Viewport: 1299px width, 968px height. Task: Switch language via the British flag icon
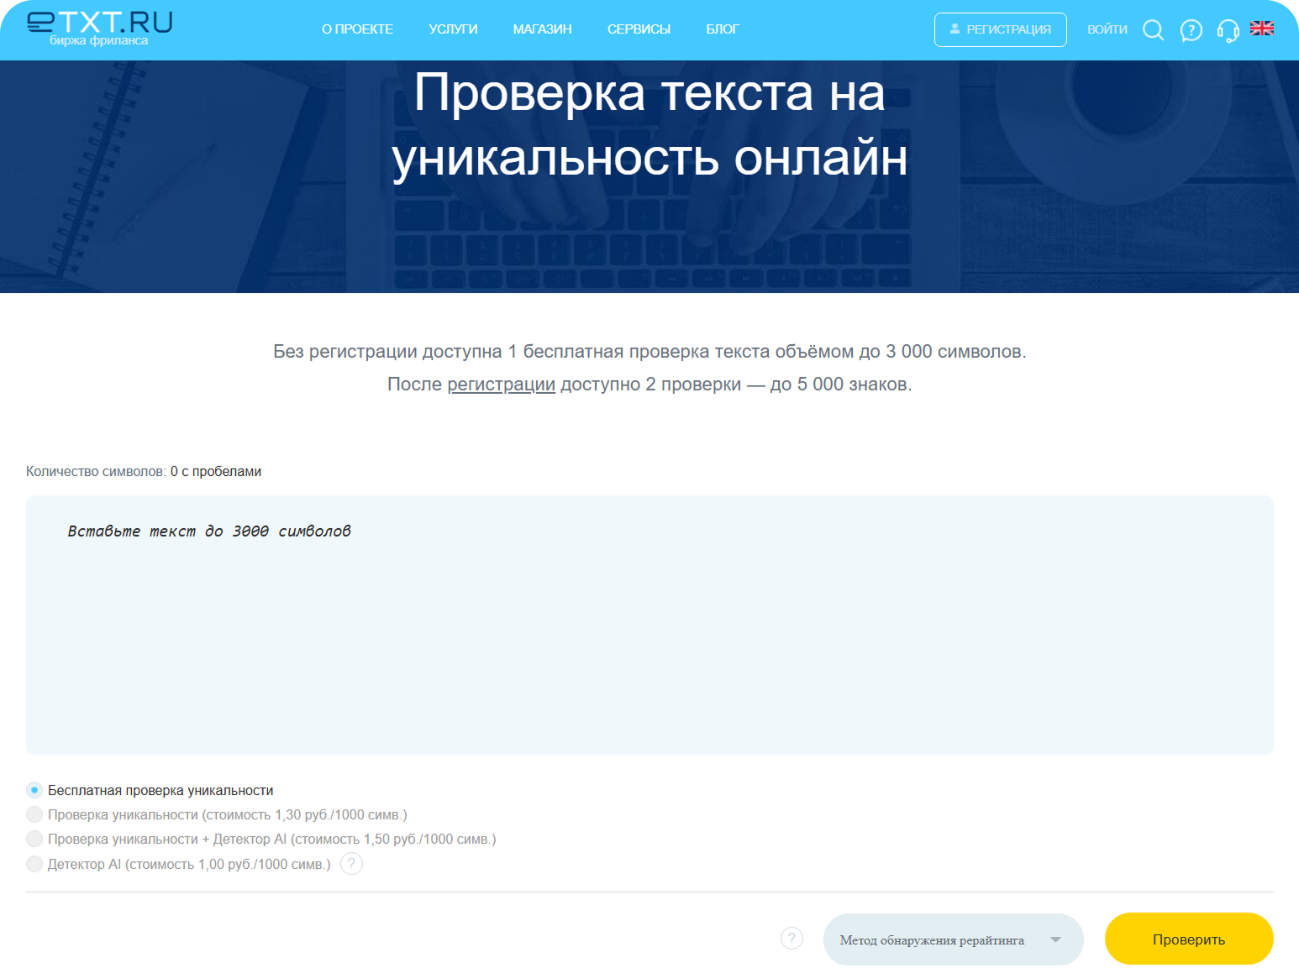[x=1262, y=29]
